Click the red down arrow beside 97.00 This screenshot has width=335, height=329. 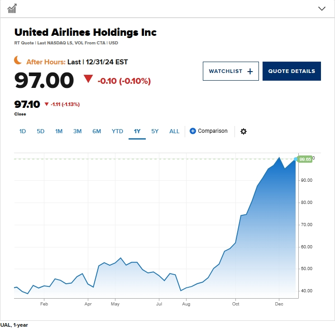click(x=88, y=78)
